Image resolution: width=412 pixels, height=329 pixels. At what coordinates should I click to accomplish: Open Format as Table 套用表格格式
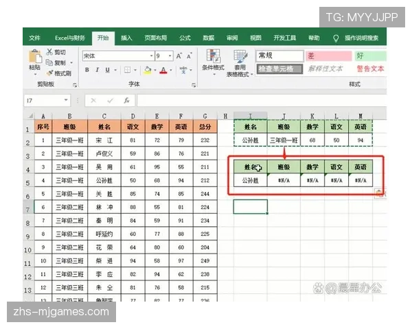[240, 63]
